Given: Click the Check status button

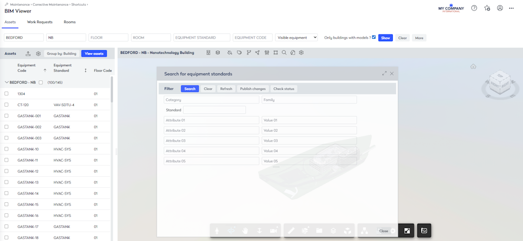Looking at the screenshot, I should (x=284, y=89).
